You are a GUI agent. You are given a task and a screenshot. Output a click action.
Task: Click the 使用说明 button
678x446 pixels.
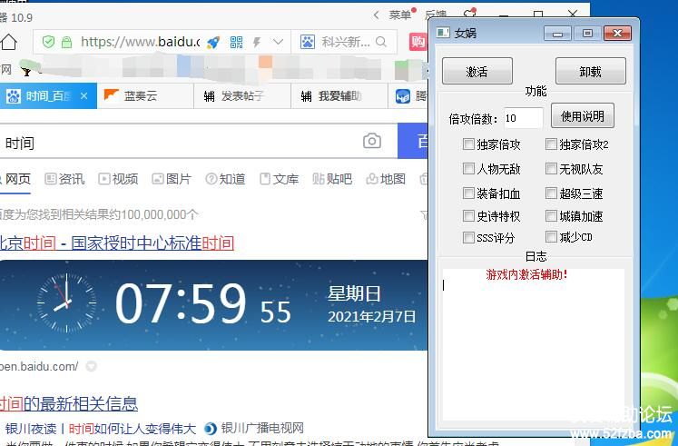pyautogui.click(x=583, y=115)
